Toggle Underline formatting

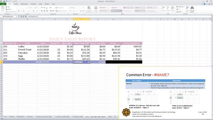pyautogui.click(x=24, y=11)
